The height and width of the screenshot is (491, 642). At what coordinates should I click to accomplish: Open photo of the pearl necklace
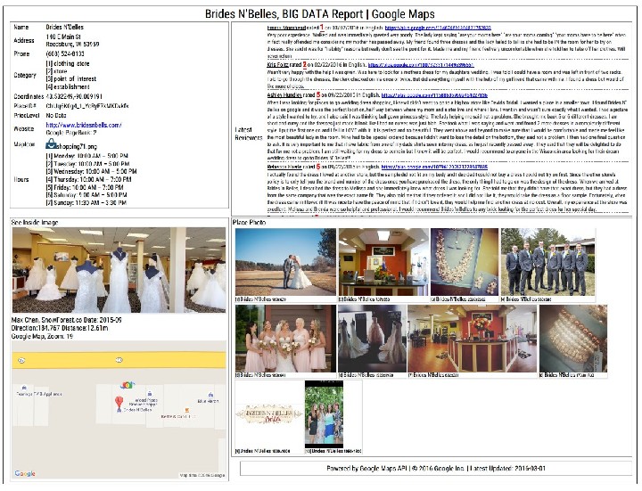tap(465, 262)
